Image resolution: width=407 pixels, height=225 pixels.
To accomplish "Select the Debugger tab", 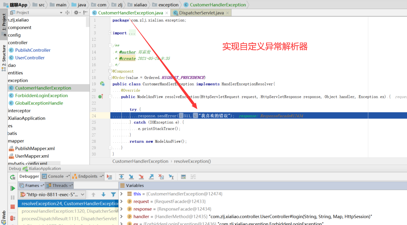I will click(29, 176).
